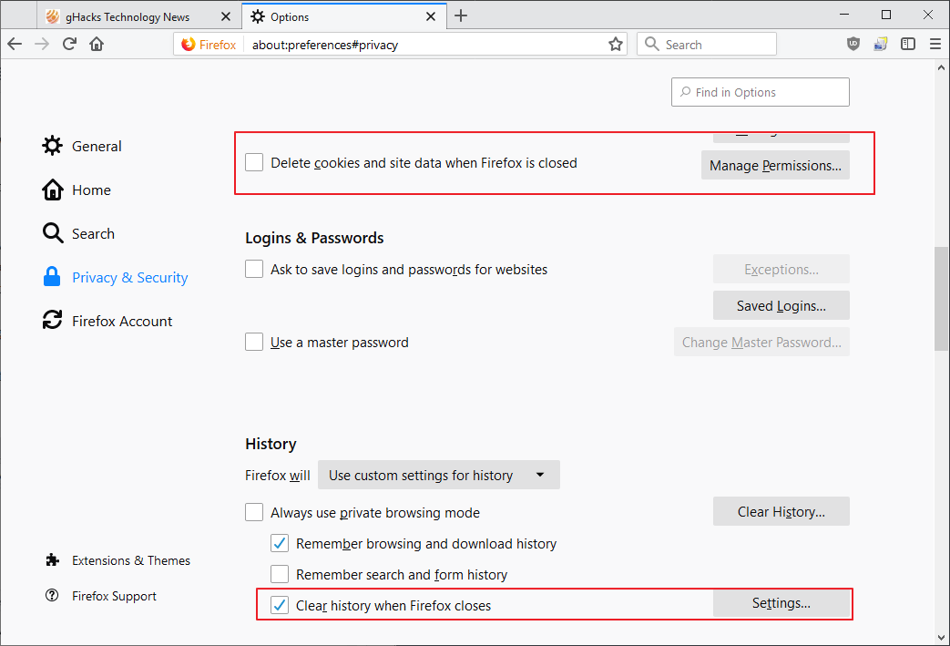
Task: Open the General preferences category
Action: (97, 146)
